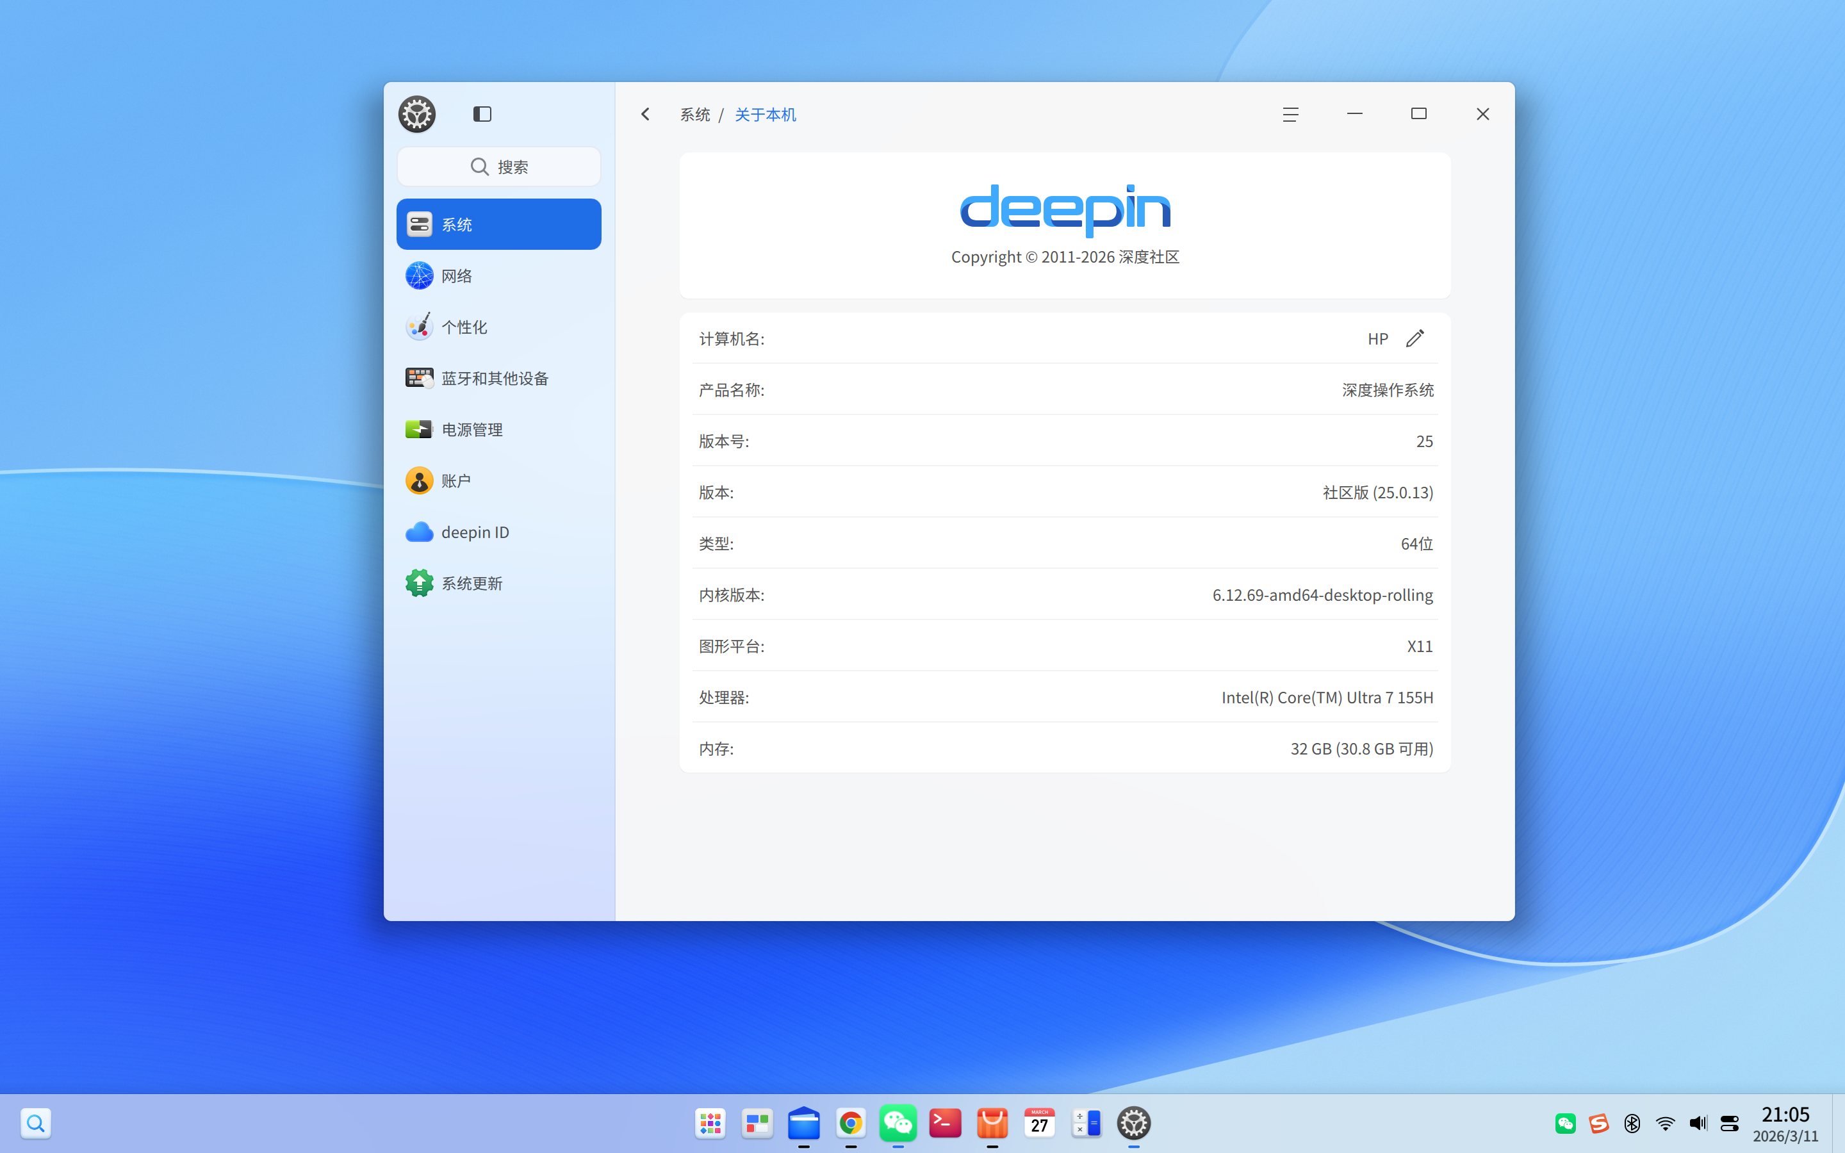Click the pencil icon to edit computer name

pos(1415,338)
